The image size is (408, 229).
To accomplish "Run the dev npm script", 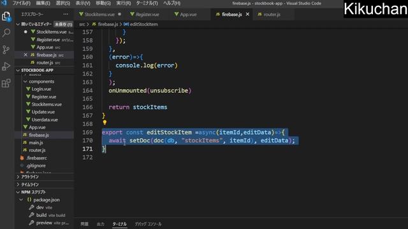I will [x=44, y=207].
